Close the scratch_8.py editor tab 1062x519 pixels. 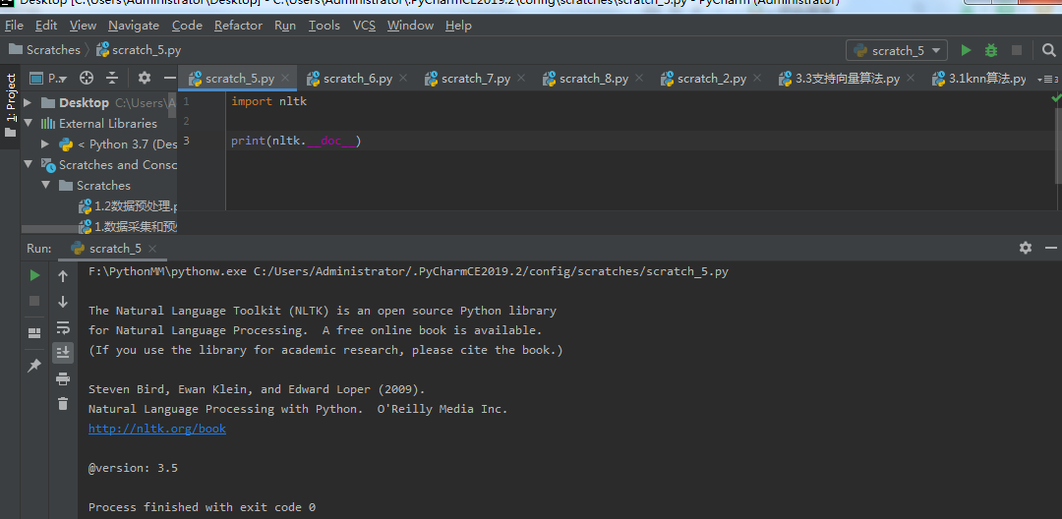pos(639,78)
